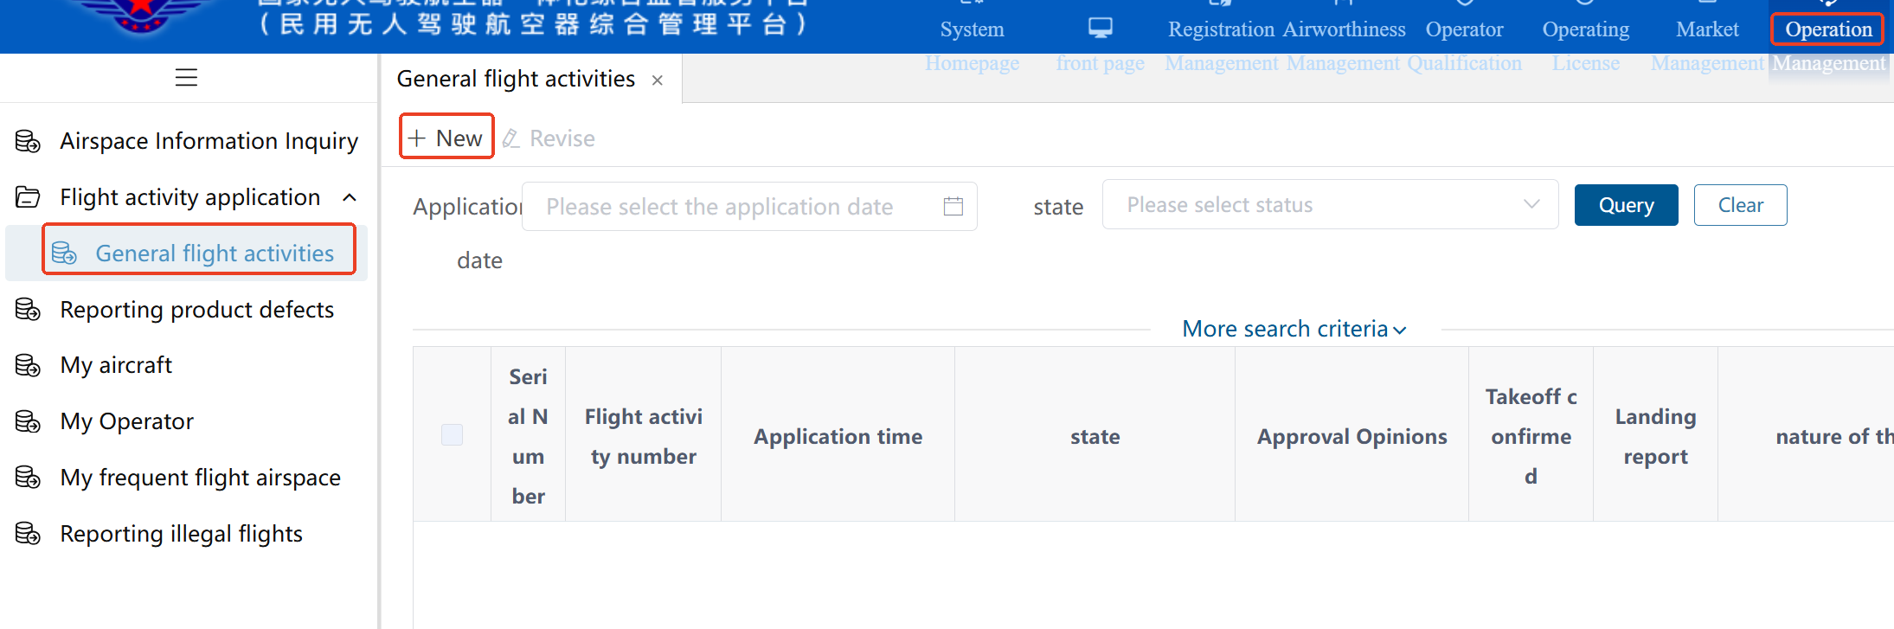This screenshot has width=1894, height=629.
Task: Click the General flight activities sidebar icon
Action: click(x=64, y=253)
